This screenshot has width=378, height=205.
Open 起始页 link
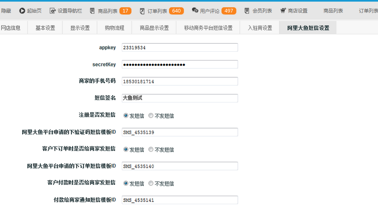pos(34,11)
